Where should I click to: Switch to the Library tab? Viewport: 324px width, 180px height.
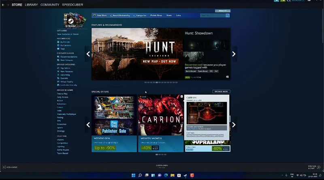(31, 5)
